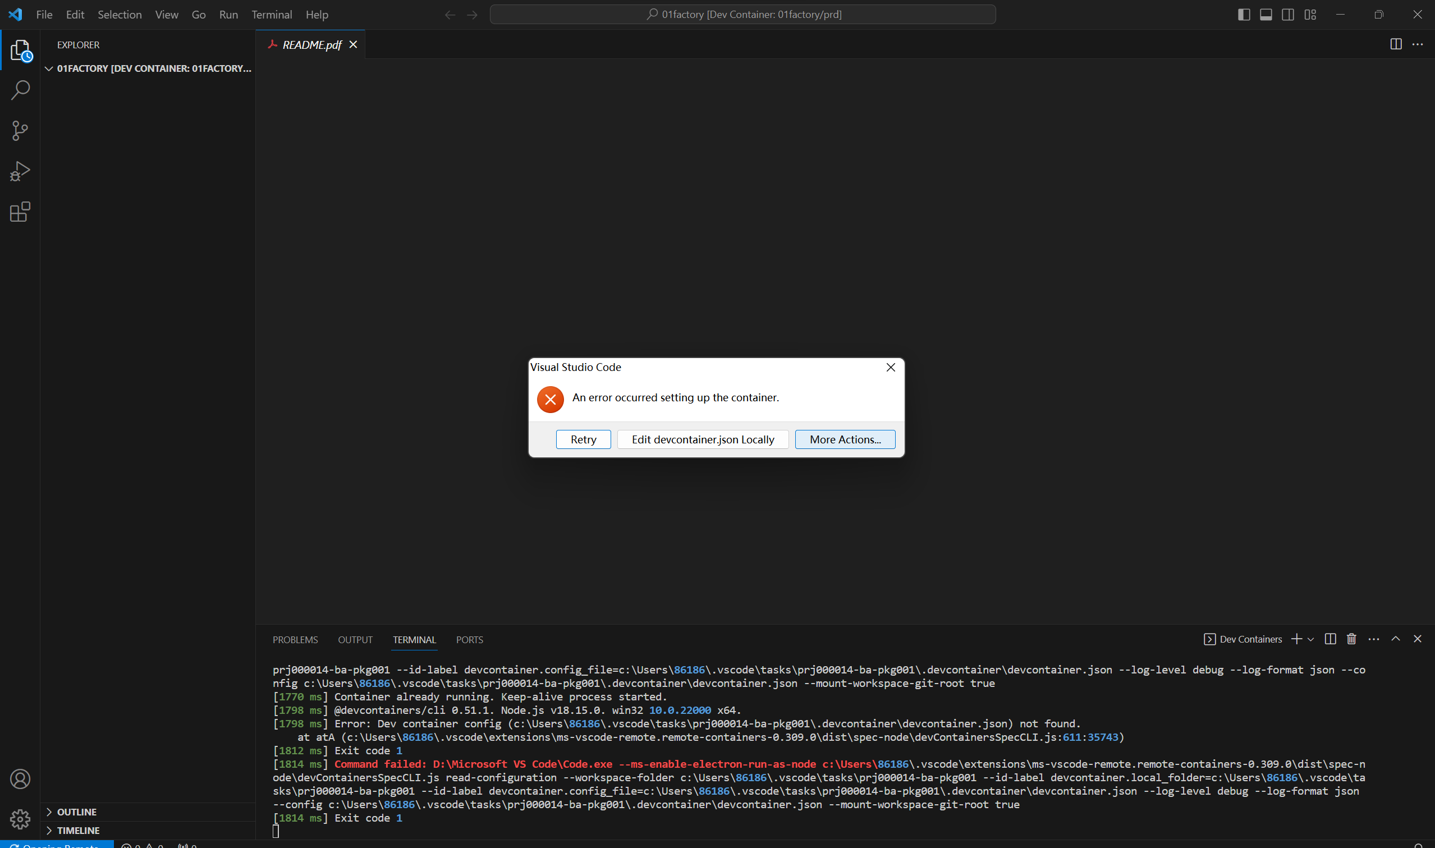Go back with the navigation arrow
Screen dimensions: 1435x848
(x=450, y=15)
